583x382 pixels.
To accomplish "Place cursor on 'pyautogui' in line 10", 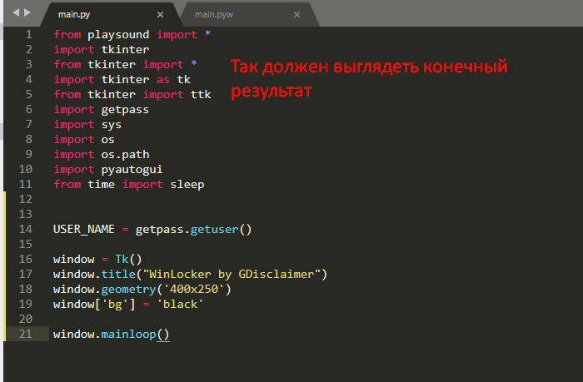I will click(x=132, y=170).
